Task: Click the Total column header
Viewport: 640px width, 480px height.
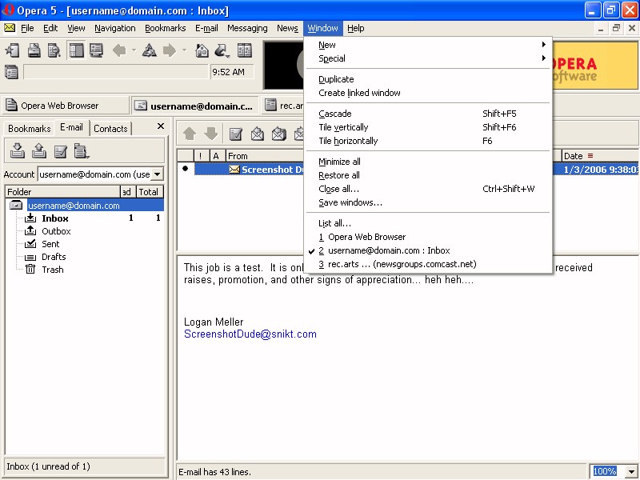Action: 150,192
